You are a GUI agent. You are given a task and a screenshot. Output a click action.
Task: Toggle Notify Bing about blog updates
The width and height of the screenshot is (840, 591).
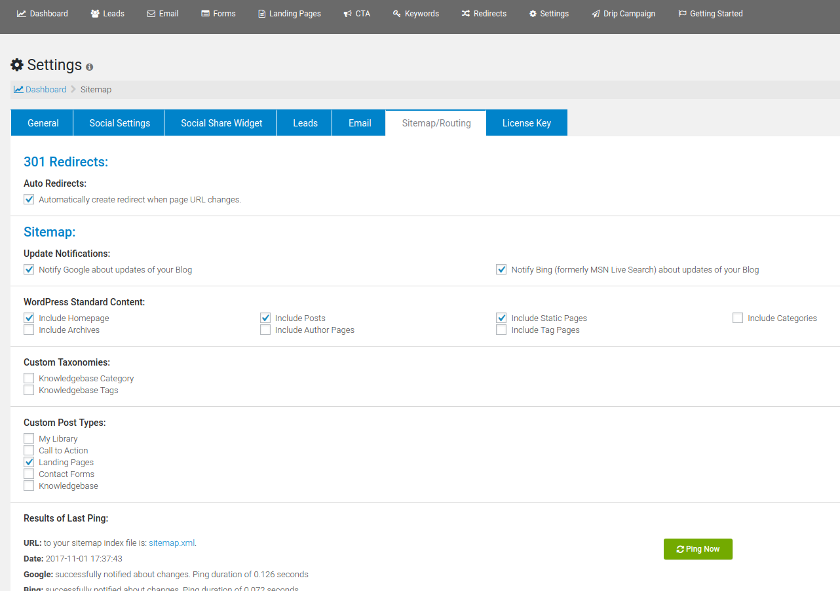click(x=501, y=269)
